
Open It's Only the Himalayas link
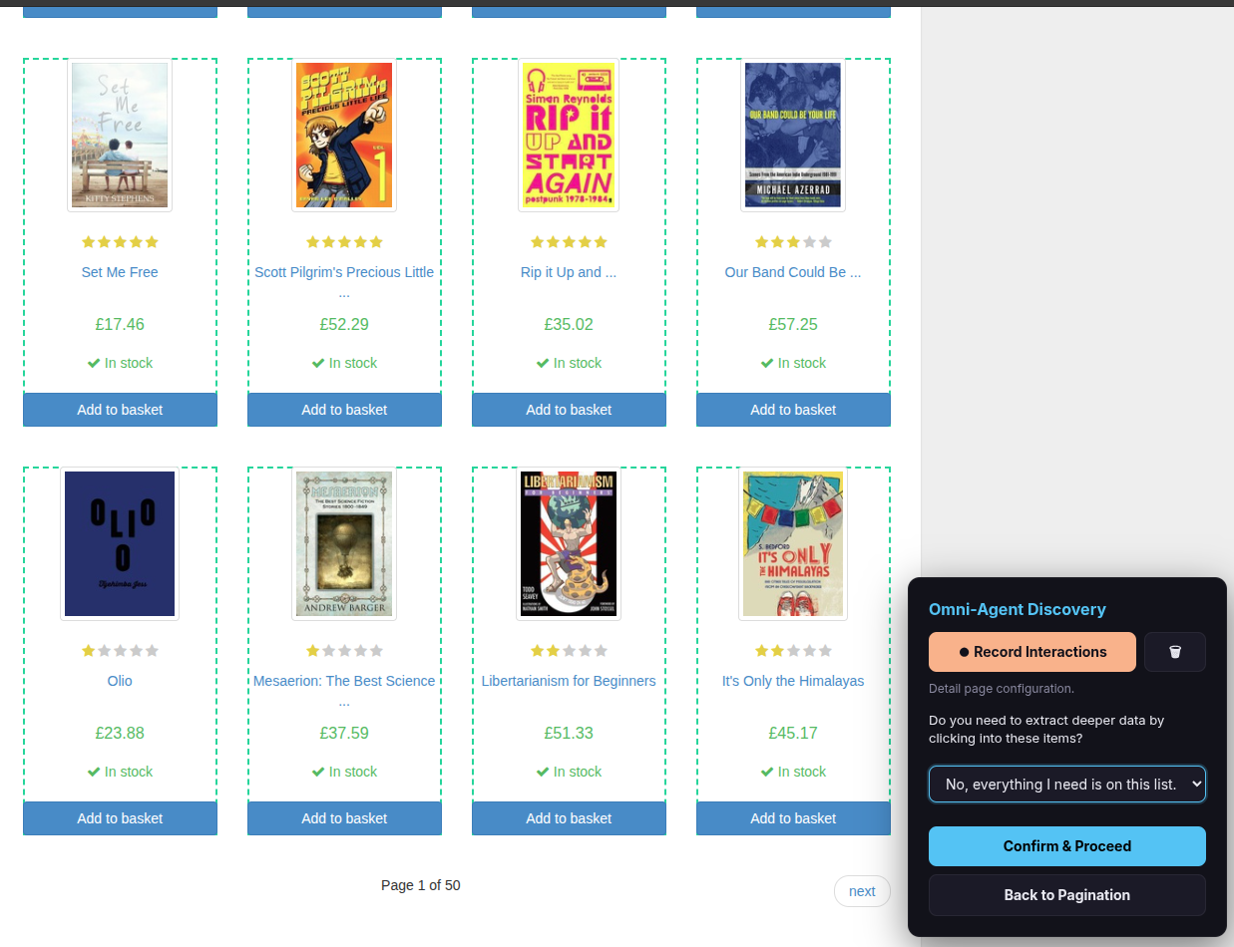pos(793,681)
